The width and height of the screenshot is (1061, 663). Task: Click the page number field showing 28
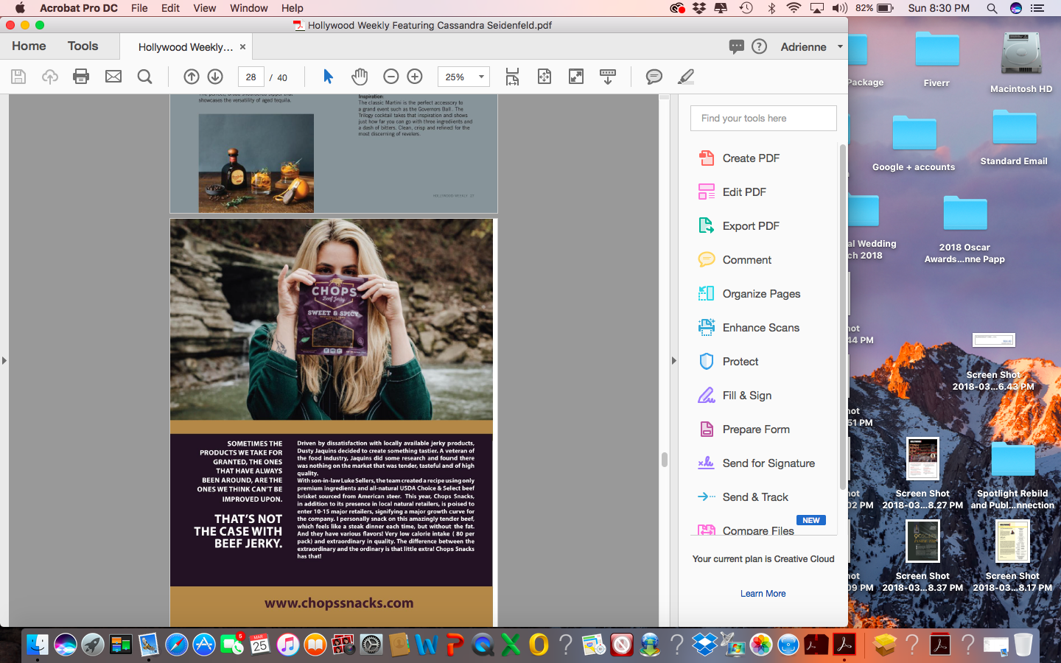pos(251,77)
